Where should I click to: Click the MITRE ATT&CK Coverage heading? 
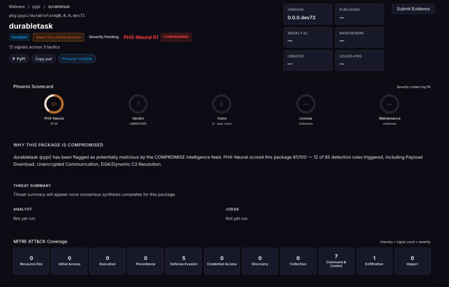(x=40, y=242)
